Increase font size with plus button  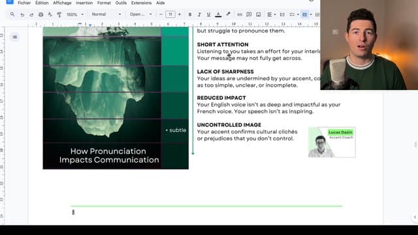tap(180, 14)
